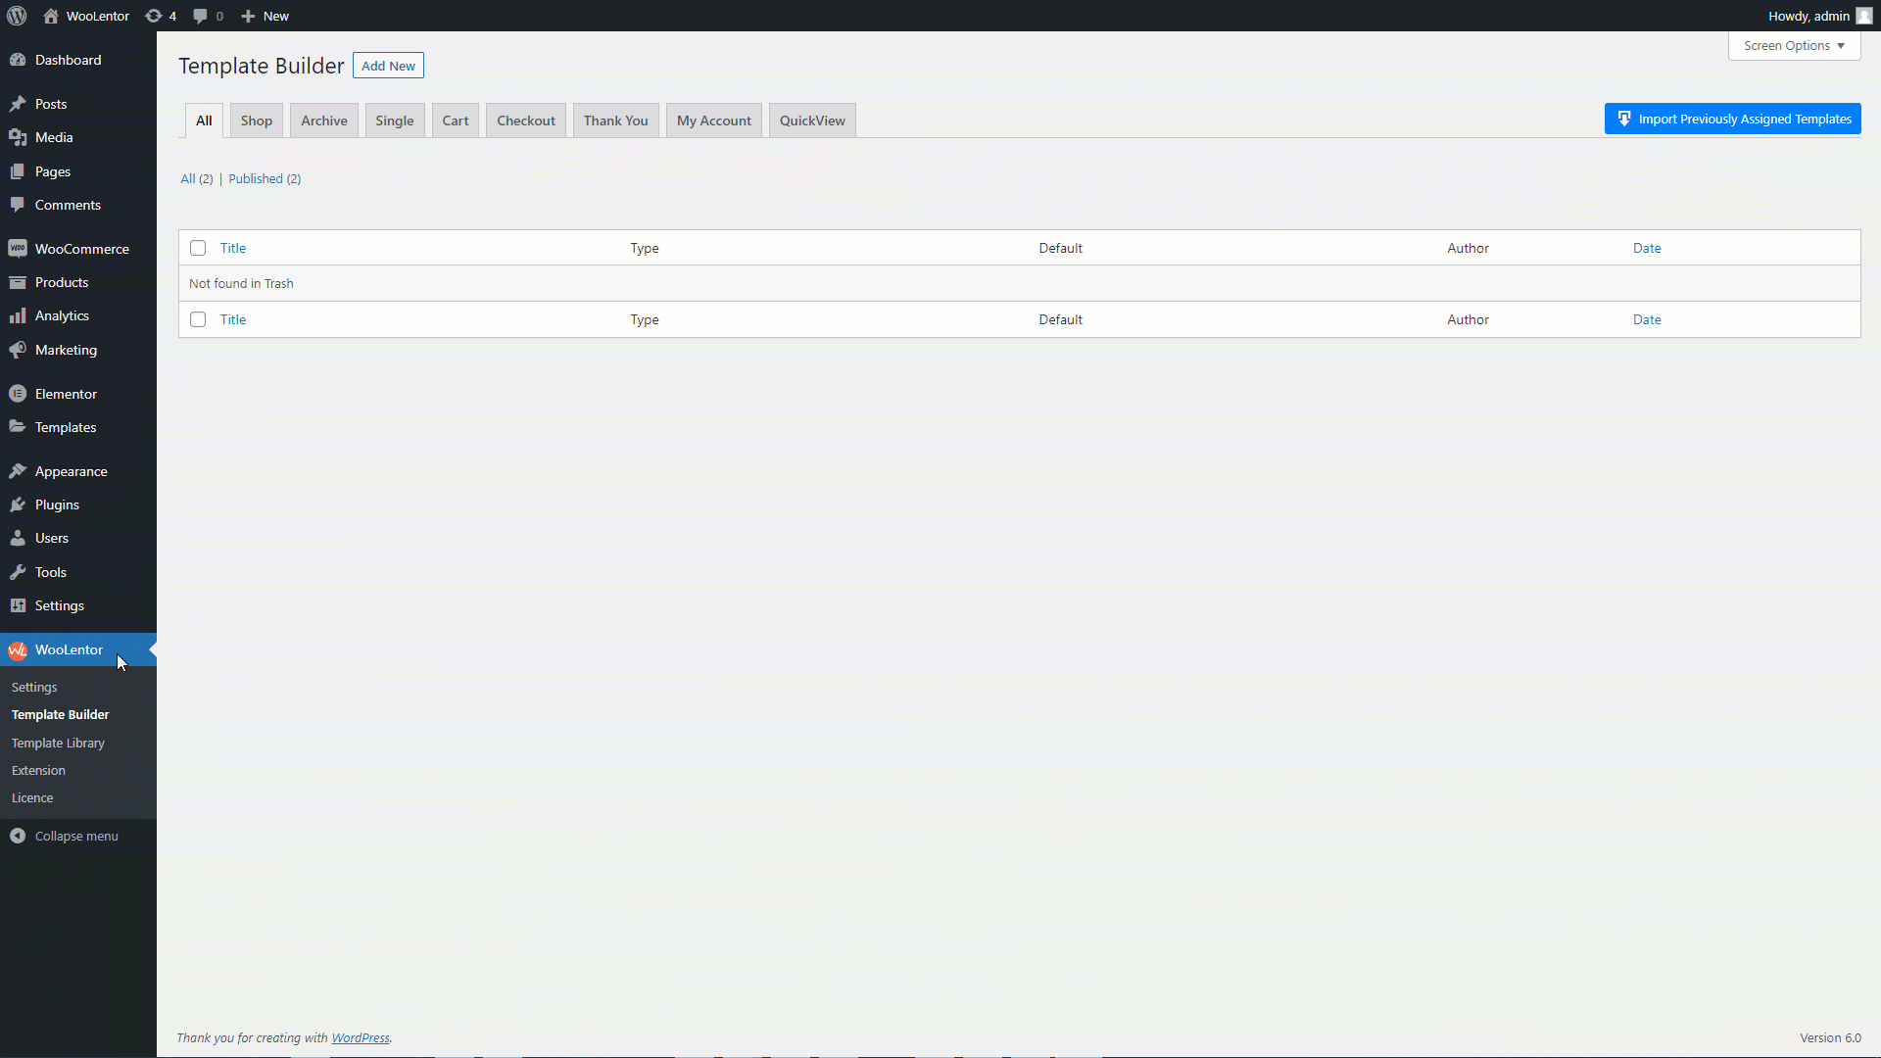Sort by Title in table header
The height and width of the screenshot is (1058, 1881).
pos(233,248)
